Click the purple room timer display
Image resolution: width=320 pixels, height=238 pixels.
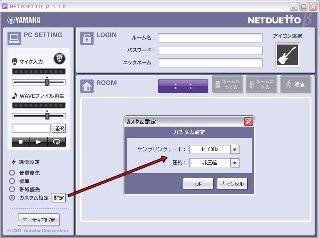(183, 86)
